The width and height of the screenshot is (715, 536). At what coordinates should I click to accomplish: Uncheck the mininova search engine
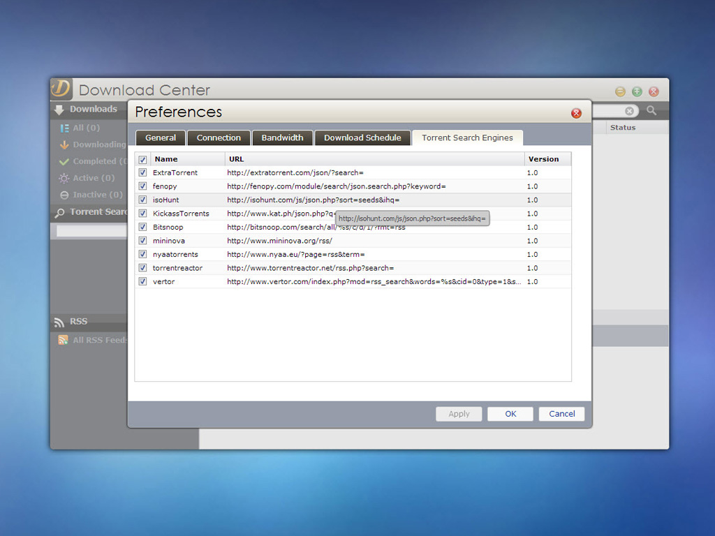coord(142,241)
